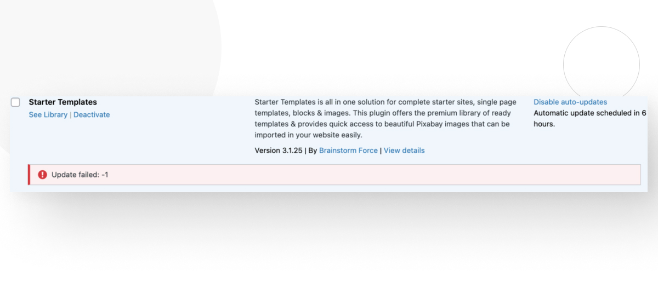Click the "Update failed: -1" message
Viewport: 658px width, 289px height.
pyautogui.click(x=80, y=175)
